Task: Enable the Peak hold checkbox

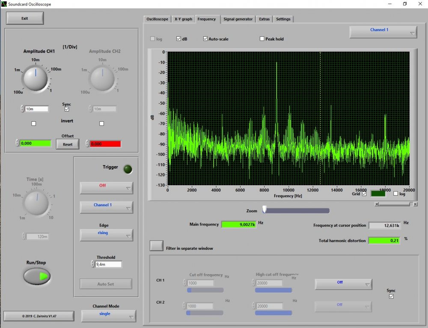Action: [x=262, y=39]
